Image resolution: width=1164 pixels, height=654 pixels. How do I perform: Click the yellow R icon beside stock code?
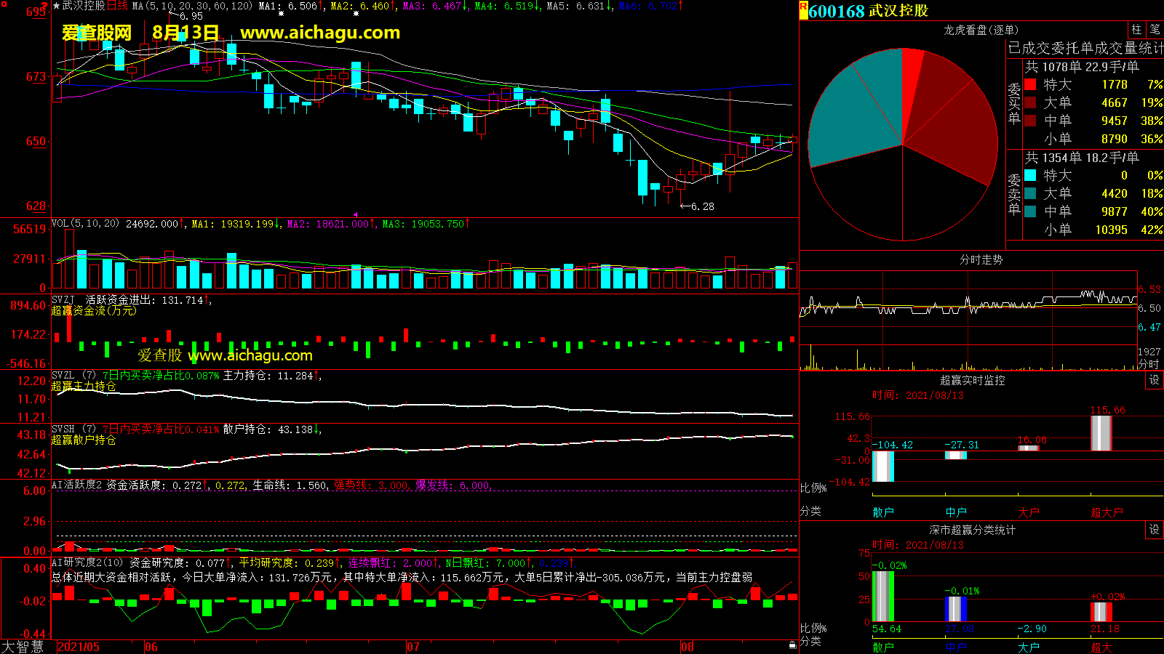[803, 10]
